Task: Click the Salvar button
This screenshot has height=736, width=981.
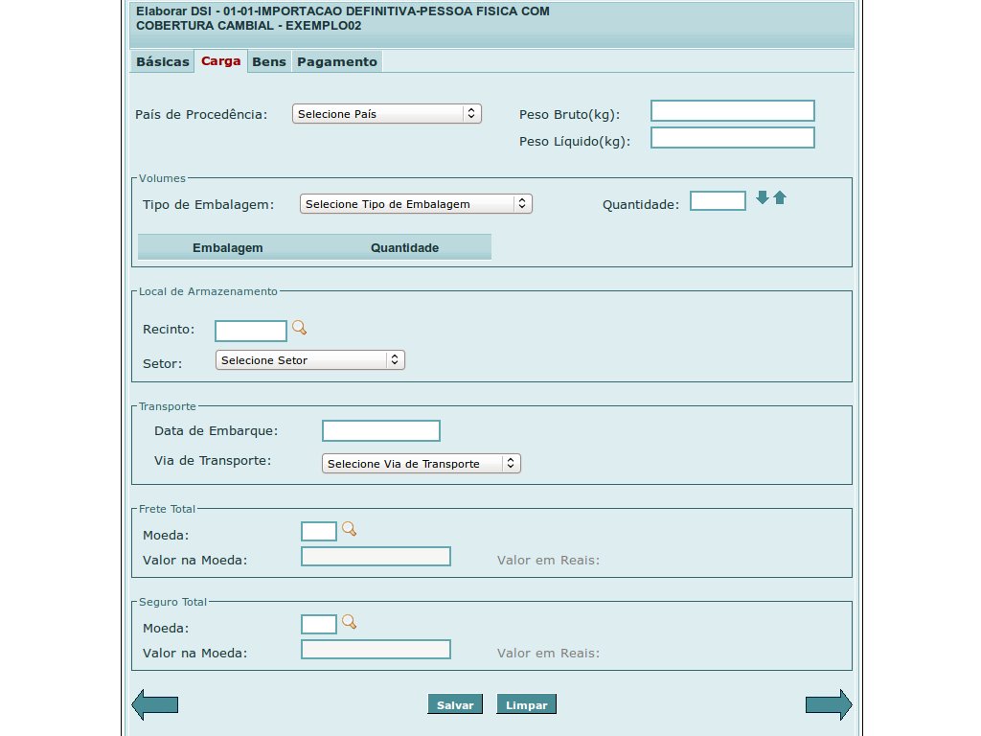Action: pyautogui.click(x=455, y=703)
